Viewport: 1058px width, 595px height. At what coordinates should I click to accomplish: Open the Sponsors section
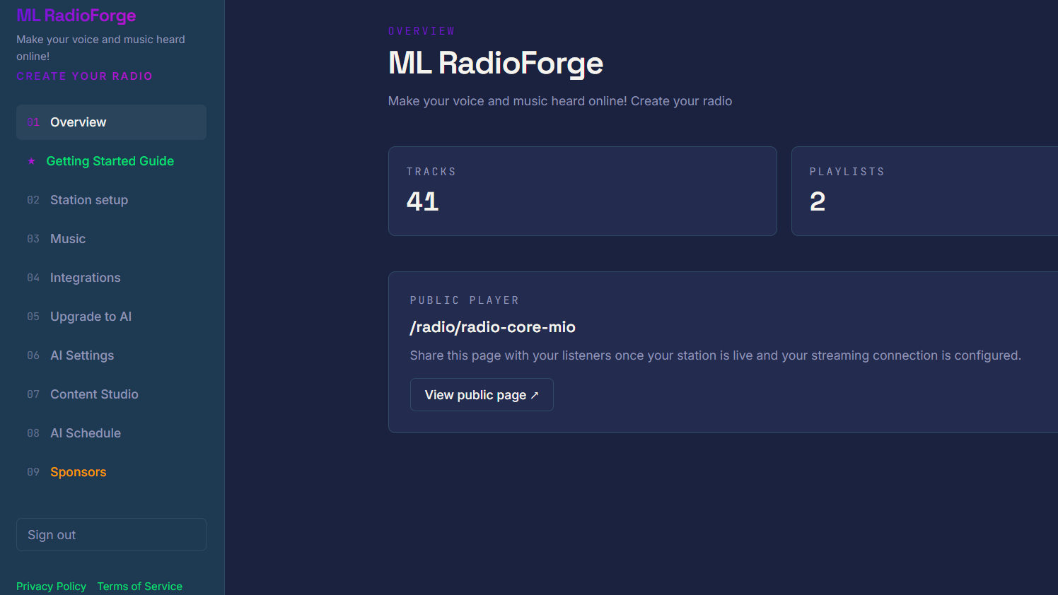click(x=111, y=472)
